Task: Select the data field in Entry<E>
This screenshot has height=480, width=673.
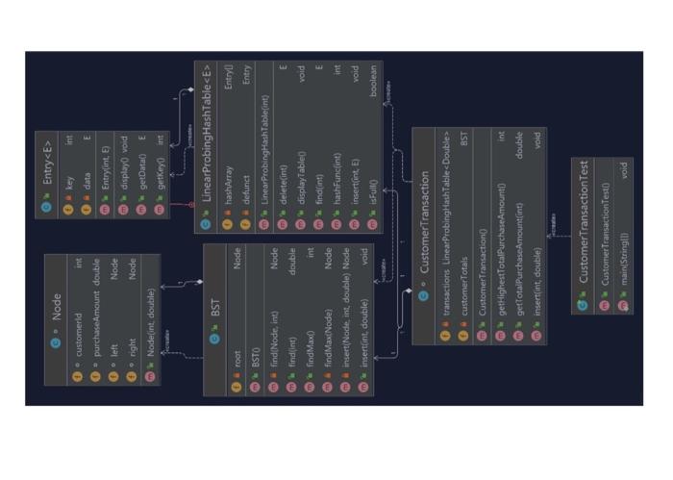Action: tap(87, 181)
